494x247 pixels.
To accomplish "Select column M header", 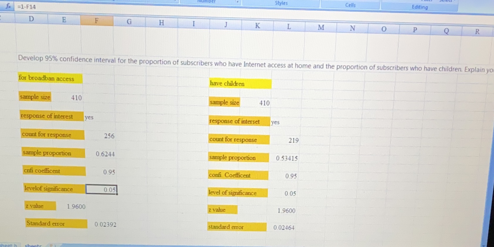I will pyautogui.click(x=321, y=27).
